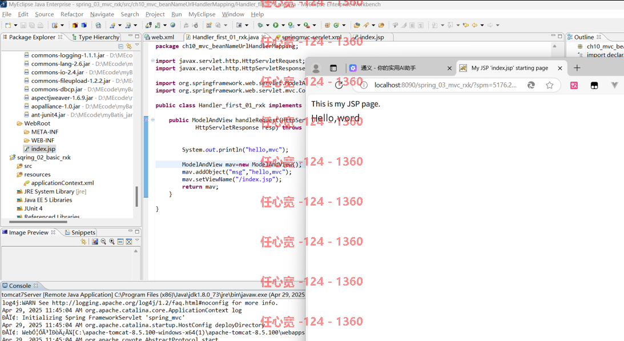The height and width of the screenshot is (341, 624).
Task: Click the favorite star in browser address bar
Action: pyautogui.click(x=550, y=85)
